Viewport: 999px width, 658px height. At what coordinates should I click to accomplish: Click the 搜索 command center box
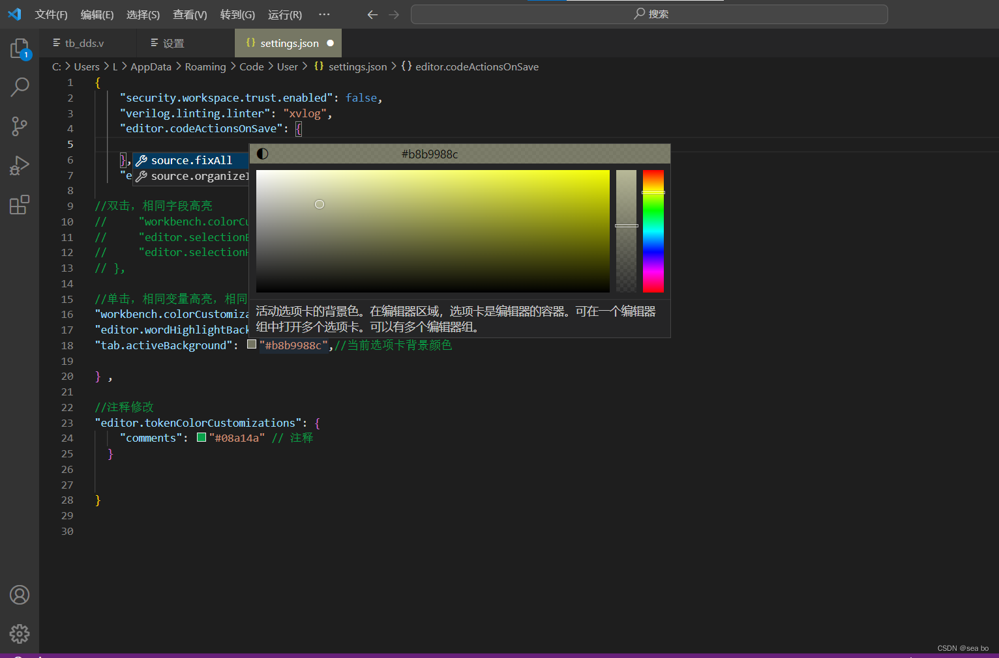(x=649, y=14)
